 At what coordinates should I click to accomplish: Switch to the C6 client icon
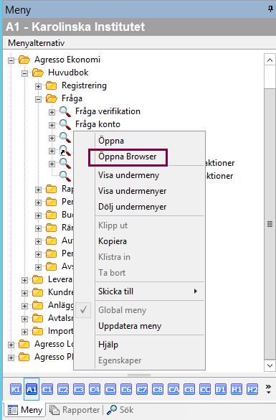pos(126,389)
